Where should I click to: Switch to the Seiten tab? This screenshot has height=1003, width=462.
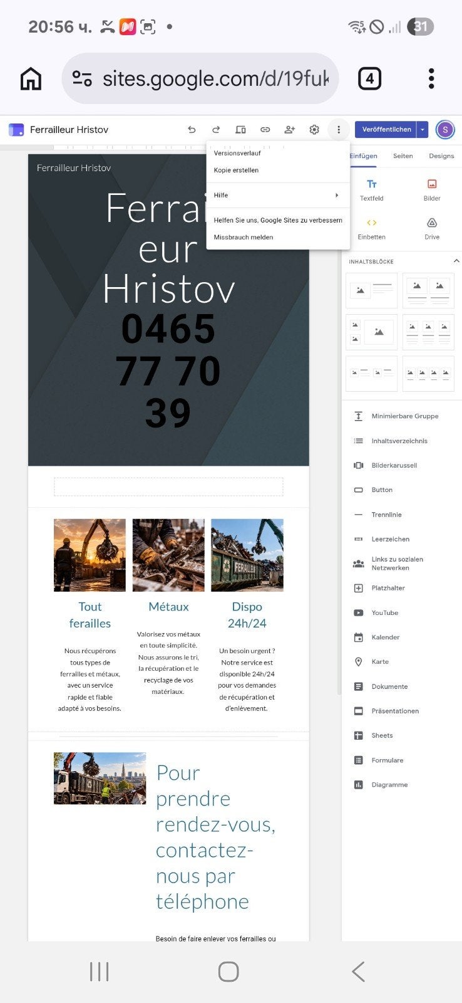click(x=403, y=156)
